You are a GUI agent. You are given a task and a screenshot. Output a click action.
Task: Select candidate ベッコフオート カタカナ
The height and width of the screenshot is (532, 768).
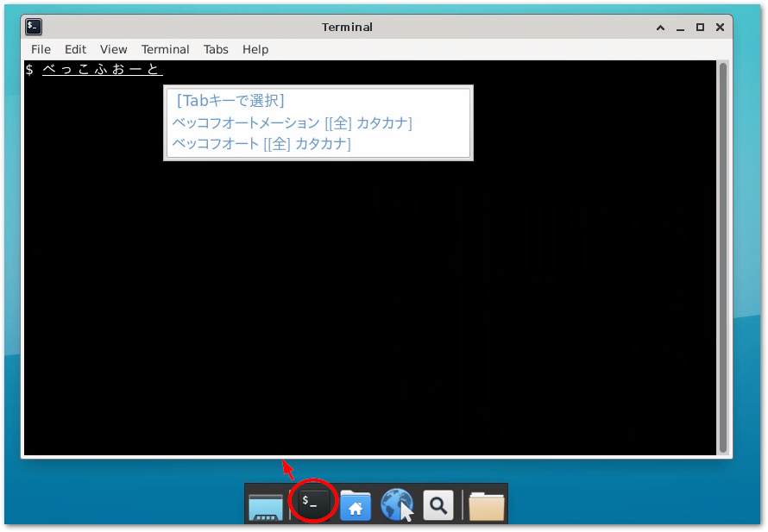261,144
